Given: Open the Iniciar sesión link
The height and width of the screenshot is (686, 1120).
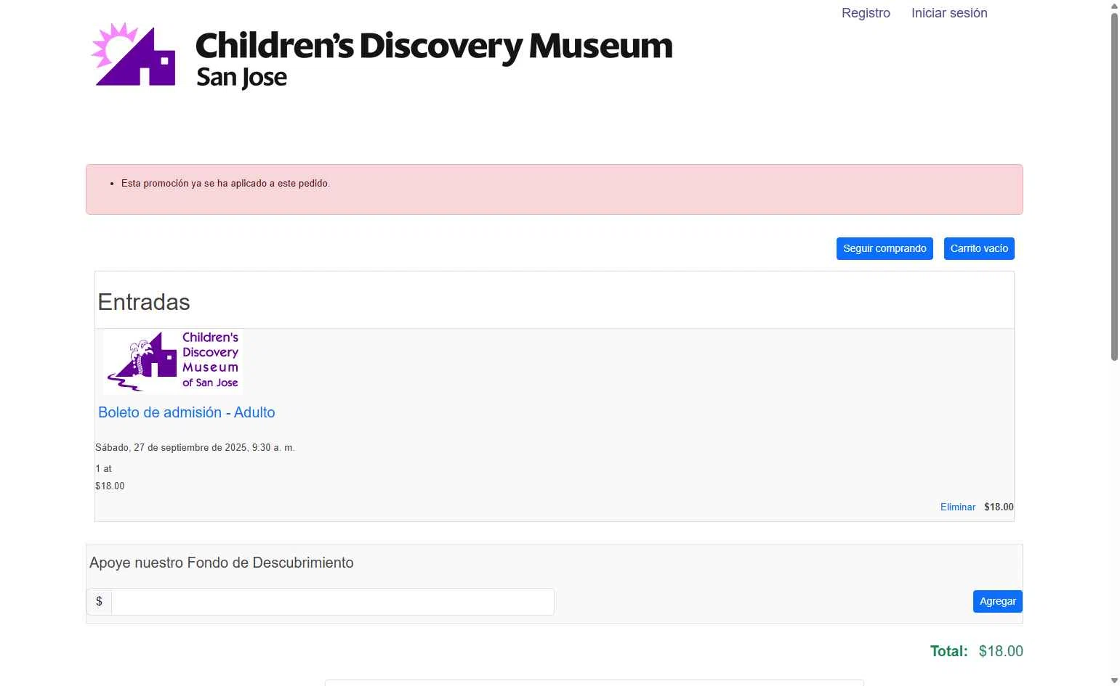Looking at the screenshot, I should [949, 13].
